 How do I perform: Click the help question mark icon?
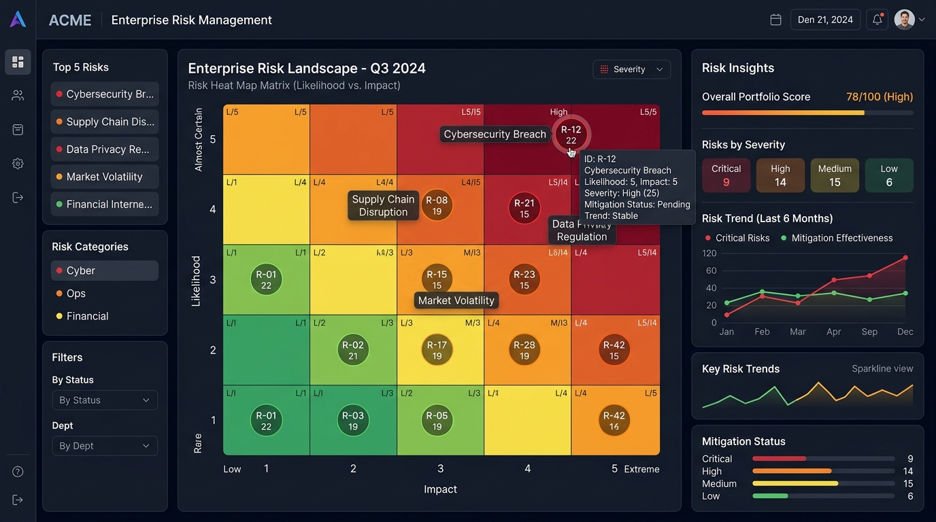tap(18, 472)
